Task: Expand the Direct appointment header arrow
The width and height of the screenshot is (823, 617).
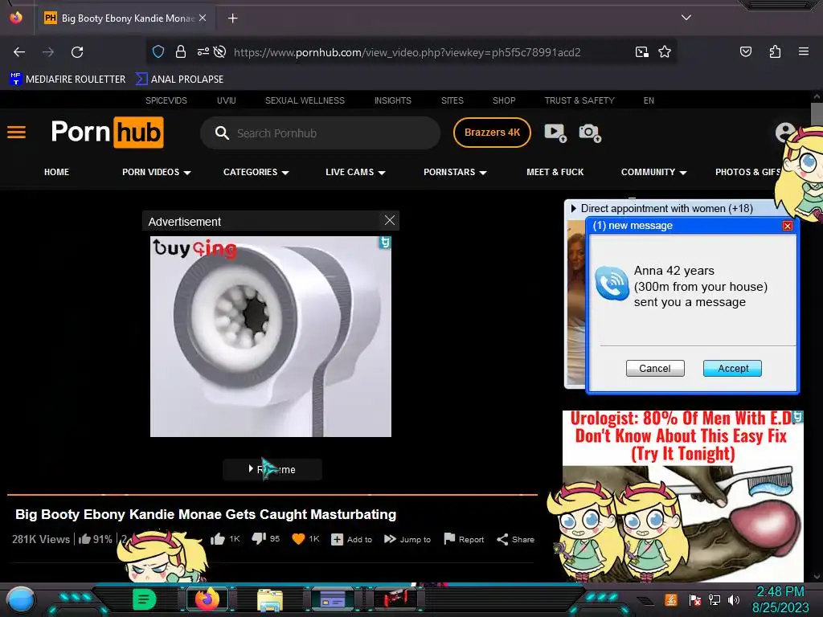Action: click(x=574, y=208)
